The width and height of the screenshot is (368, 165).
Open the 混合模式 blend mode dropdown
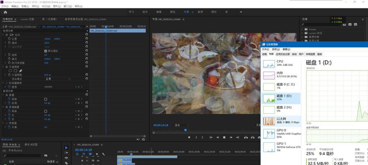click(x=58, y=79)
